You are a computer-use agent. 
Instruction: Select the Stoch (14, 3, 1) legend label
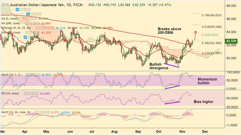[11, 75]
